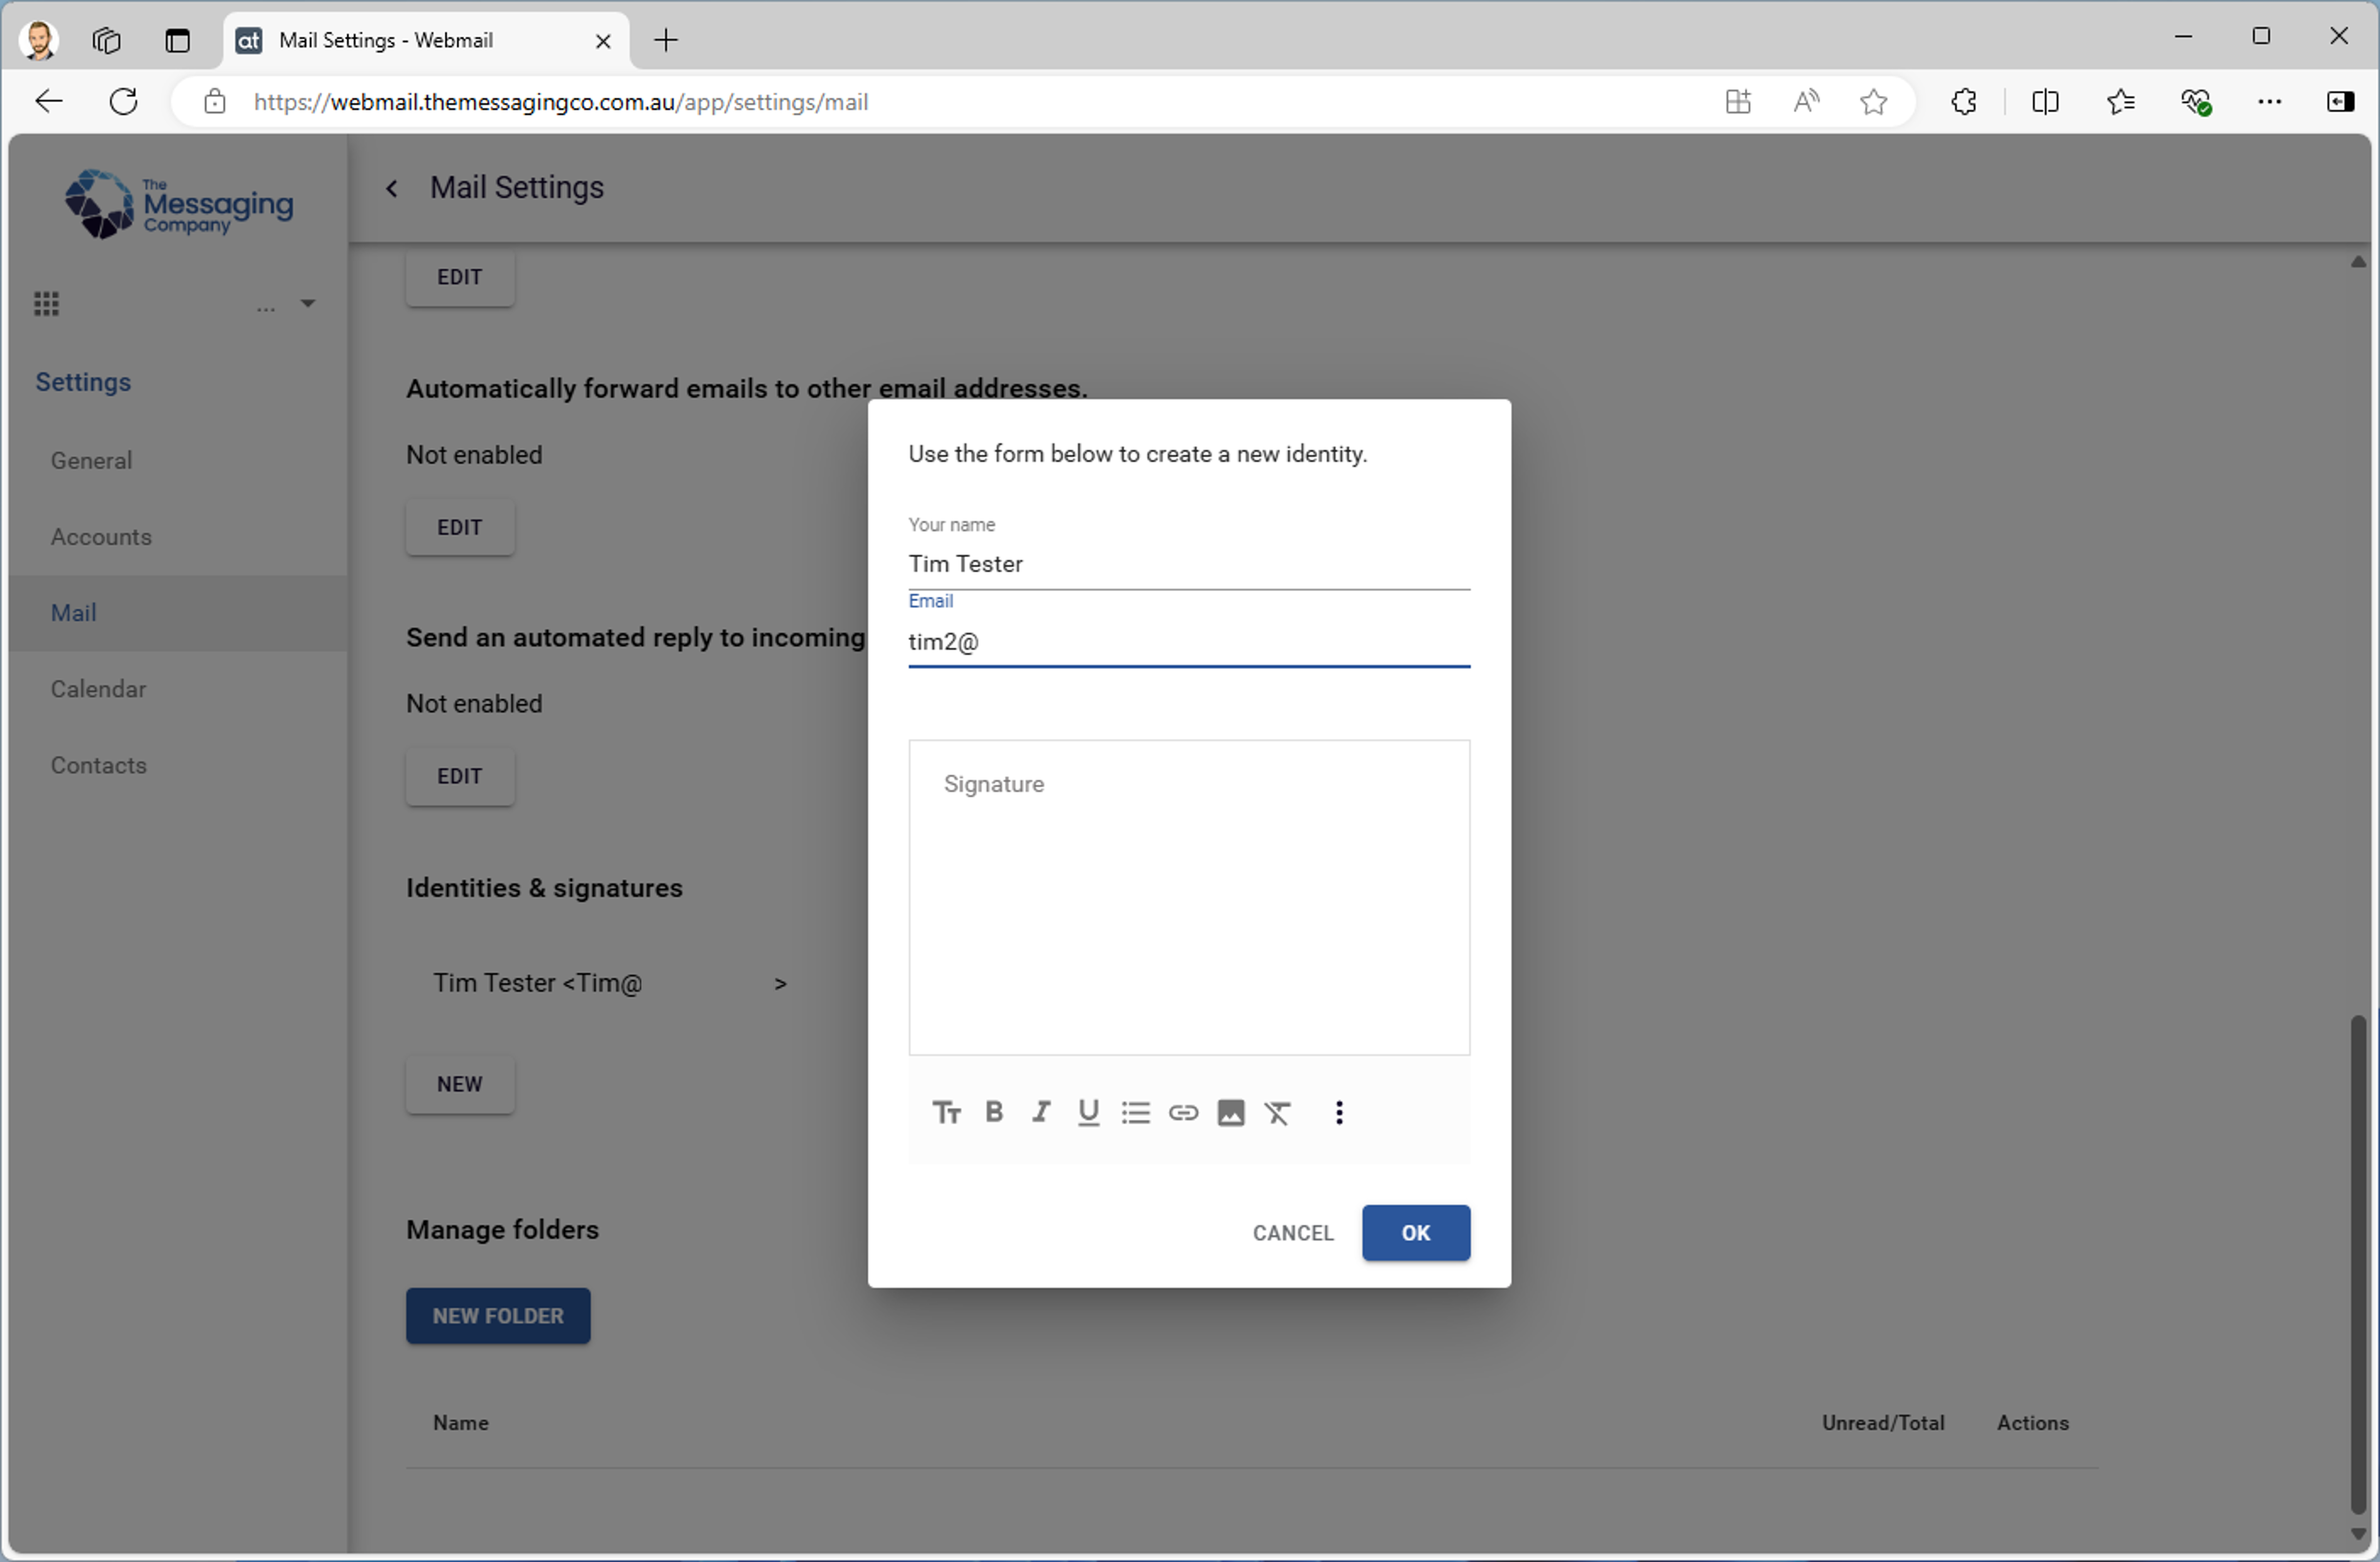The image size is (2380, 1562).
Task: Click EDIT under automatic forwarding
Action: 460,528
